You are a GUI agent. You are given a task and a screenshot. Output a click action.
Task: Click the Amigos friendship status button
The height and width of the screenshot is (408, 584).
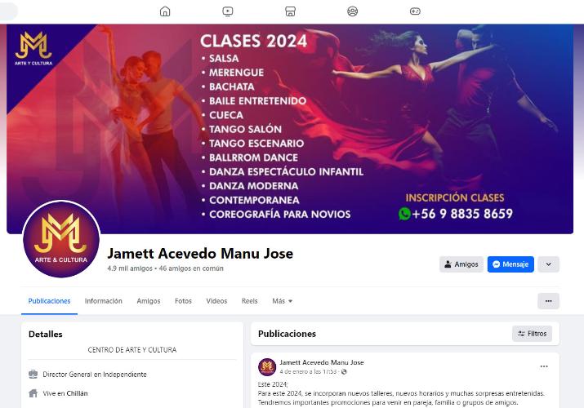pos(461,264)
